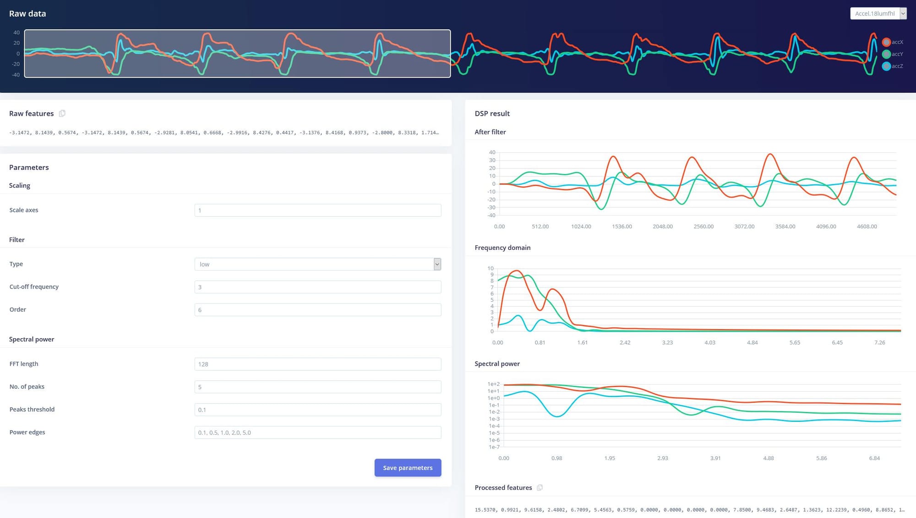Click the Power edges input field
The height and width of the screenshot is (518, 916).
(317, 432)
